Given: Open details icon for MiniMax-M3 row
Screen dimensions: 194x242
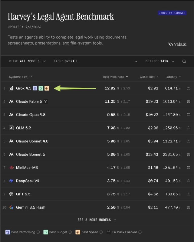Looking at the screenshot, I should coord(188,168).
